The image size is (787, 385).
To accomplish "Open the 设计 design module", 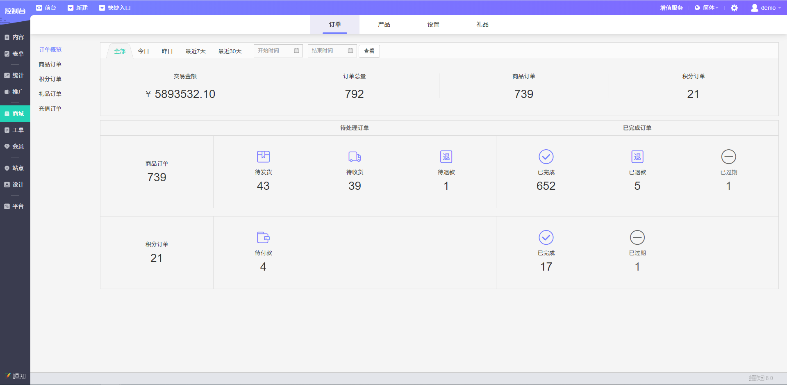I will point(15,185).
